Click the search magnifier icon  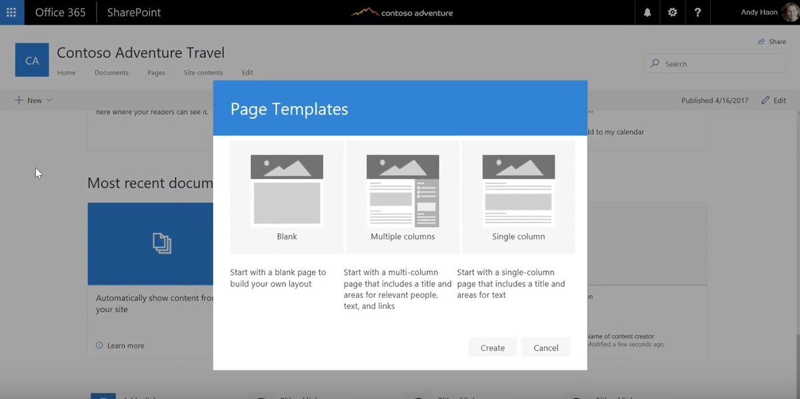point(655,64)
